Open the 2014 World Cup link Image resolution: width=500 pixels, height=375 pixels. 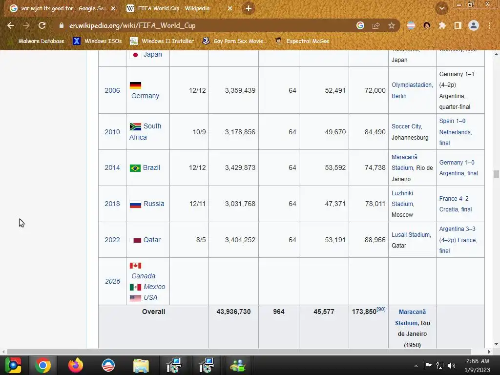point(112,167)
